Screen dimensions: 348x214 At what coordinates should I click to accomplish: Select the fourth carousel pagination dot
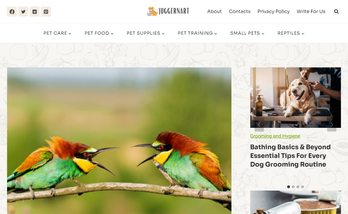click(x=302, y=187)
